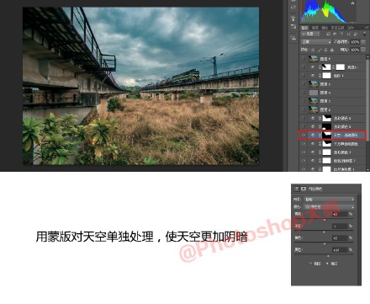Click the railway bridge photo on the canvas
This screenshot has width=370, height=304.
coord(140,86)
